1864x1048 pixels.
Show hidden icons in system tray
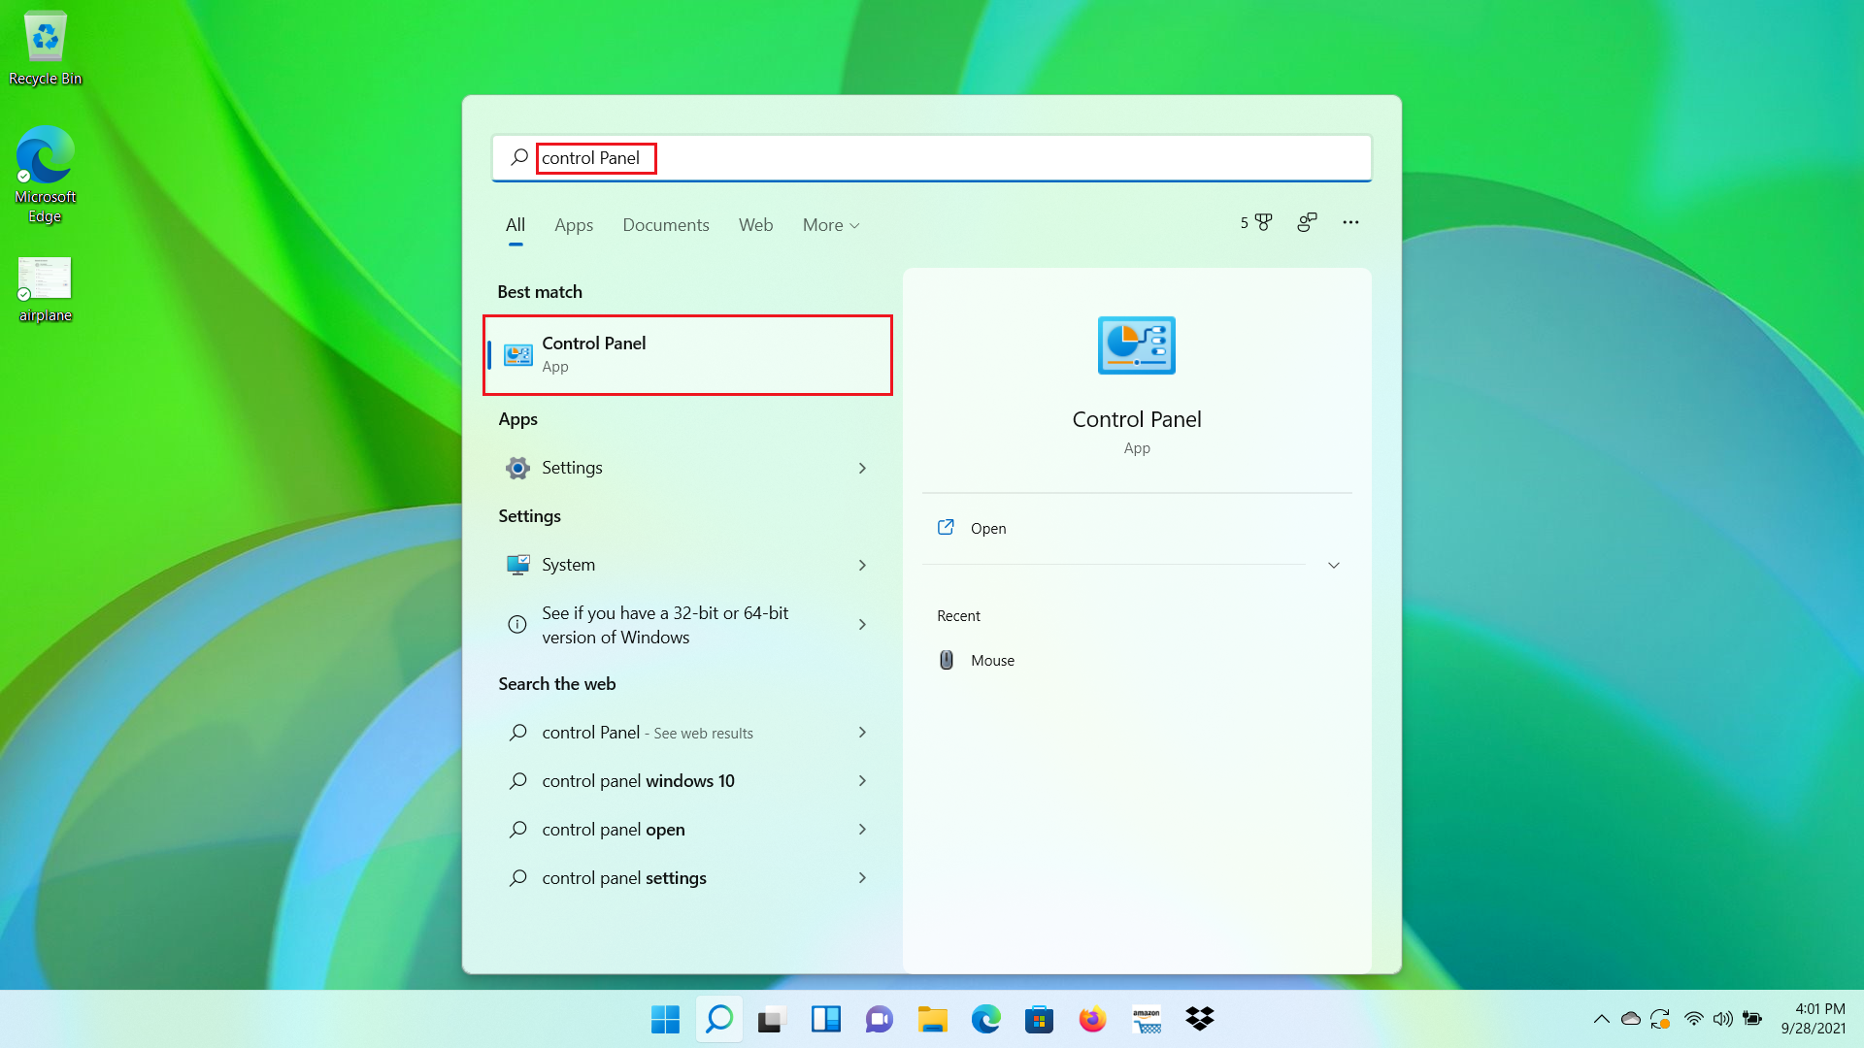1601,1019
